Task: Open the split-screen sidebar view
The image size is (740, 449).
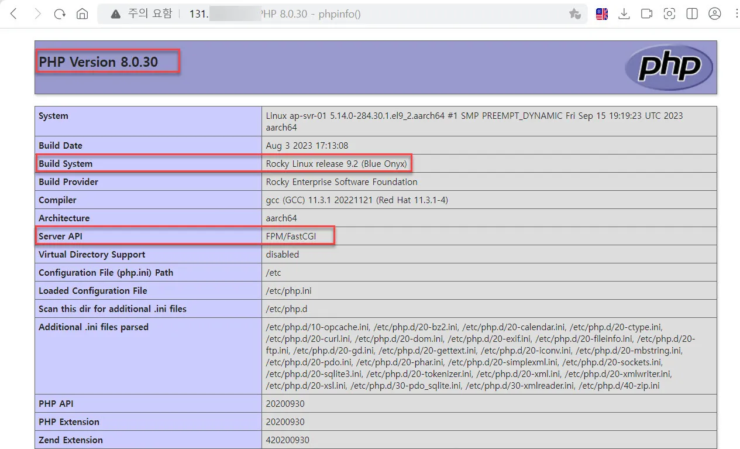Action: pos(692,13)
